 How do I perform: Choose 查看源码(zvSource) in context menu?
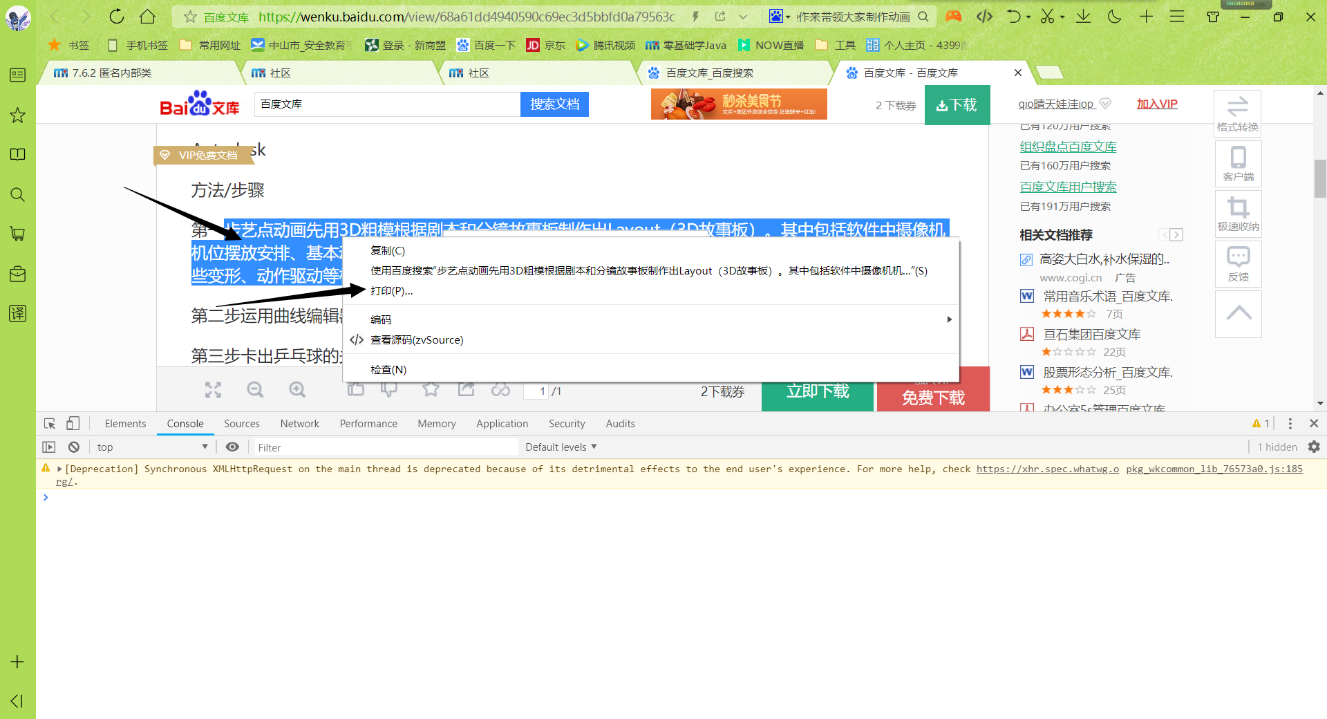tap(417, 340)
